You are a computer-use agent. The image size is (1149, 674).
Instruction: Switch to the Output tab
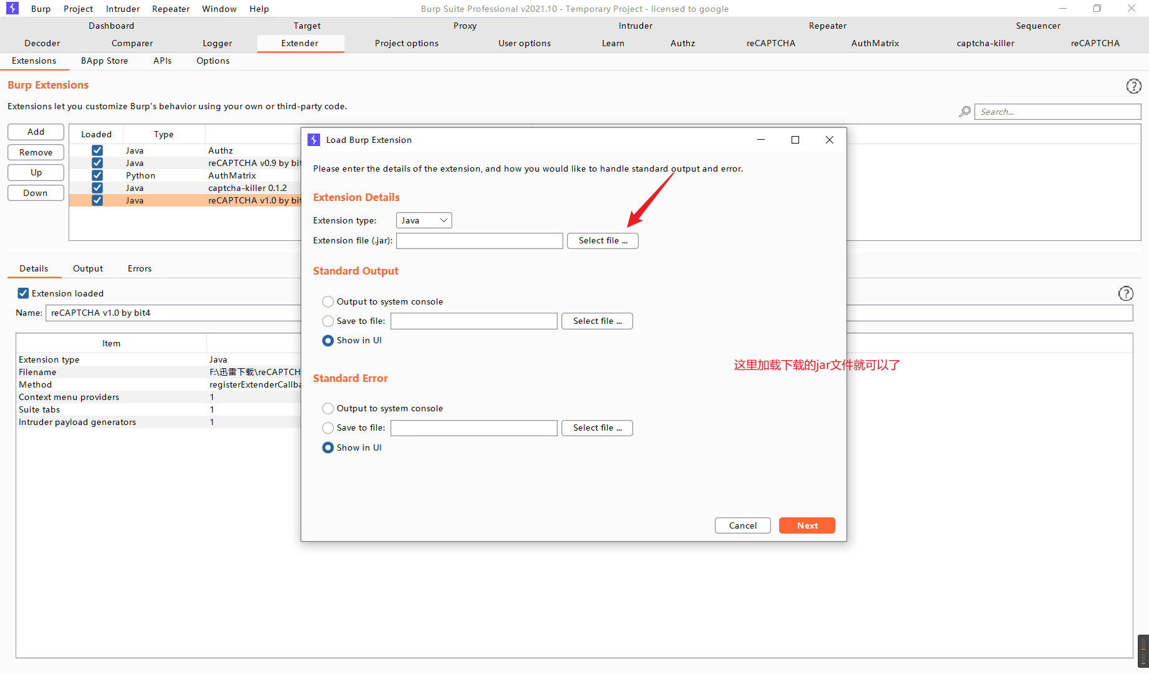88,268
